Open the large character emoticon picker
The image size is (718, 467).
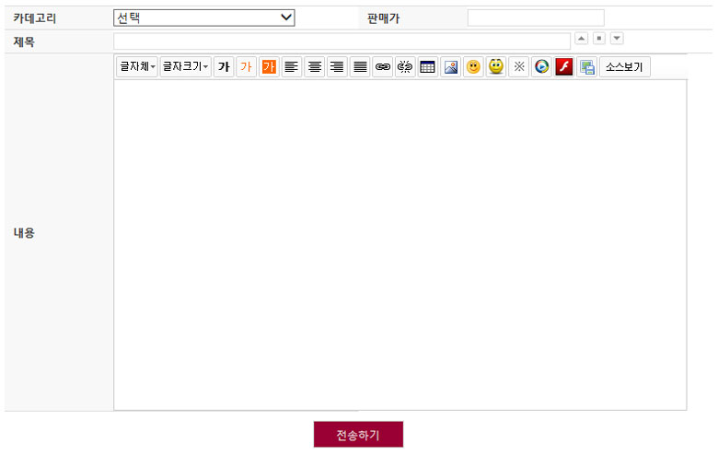[496, 67]
